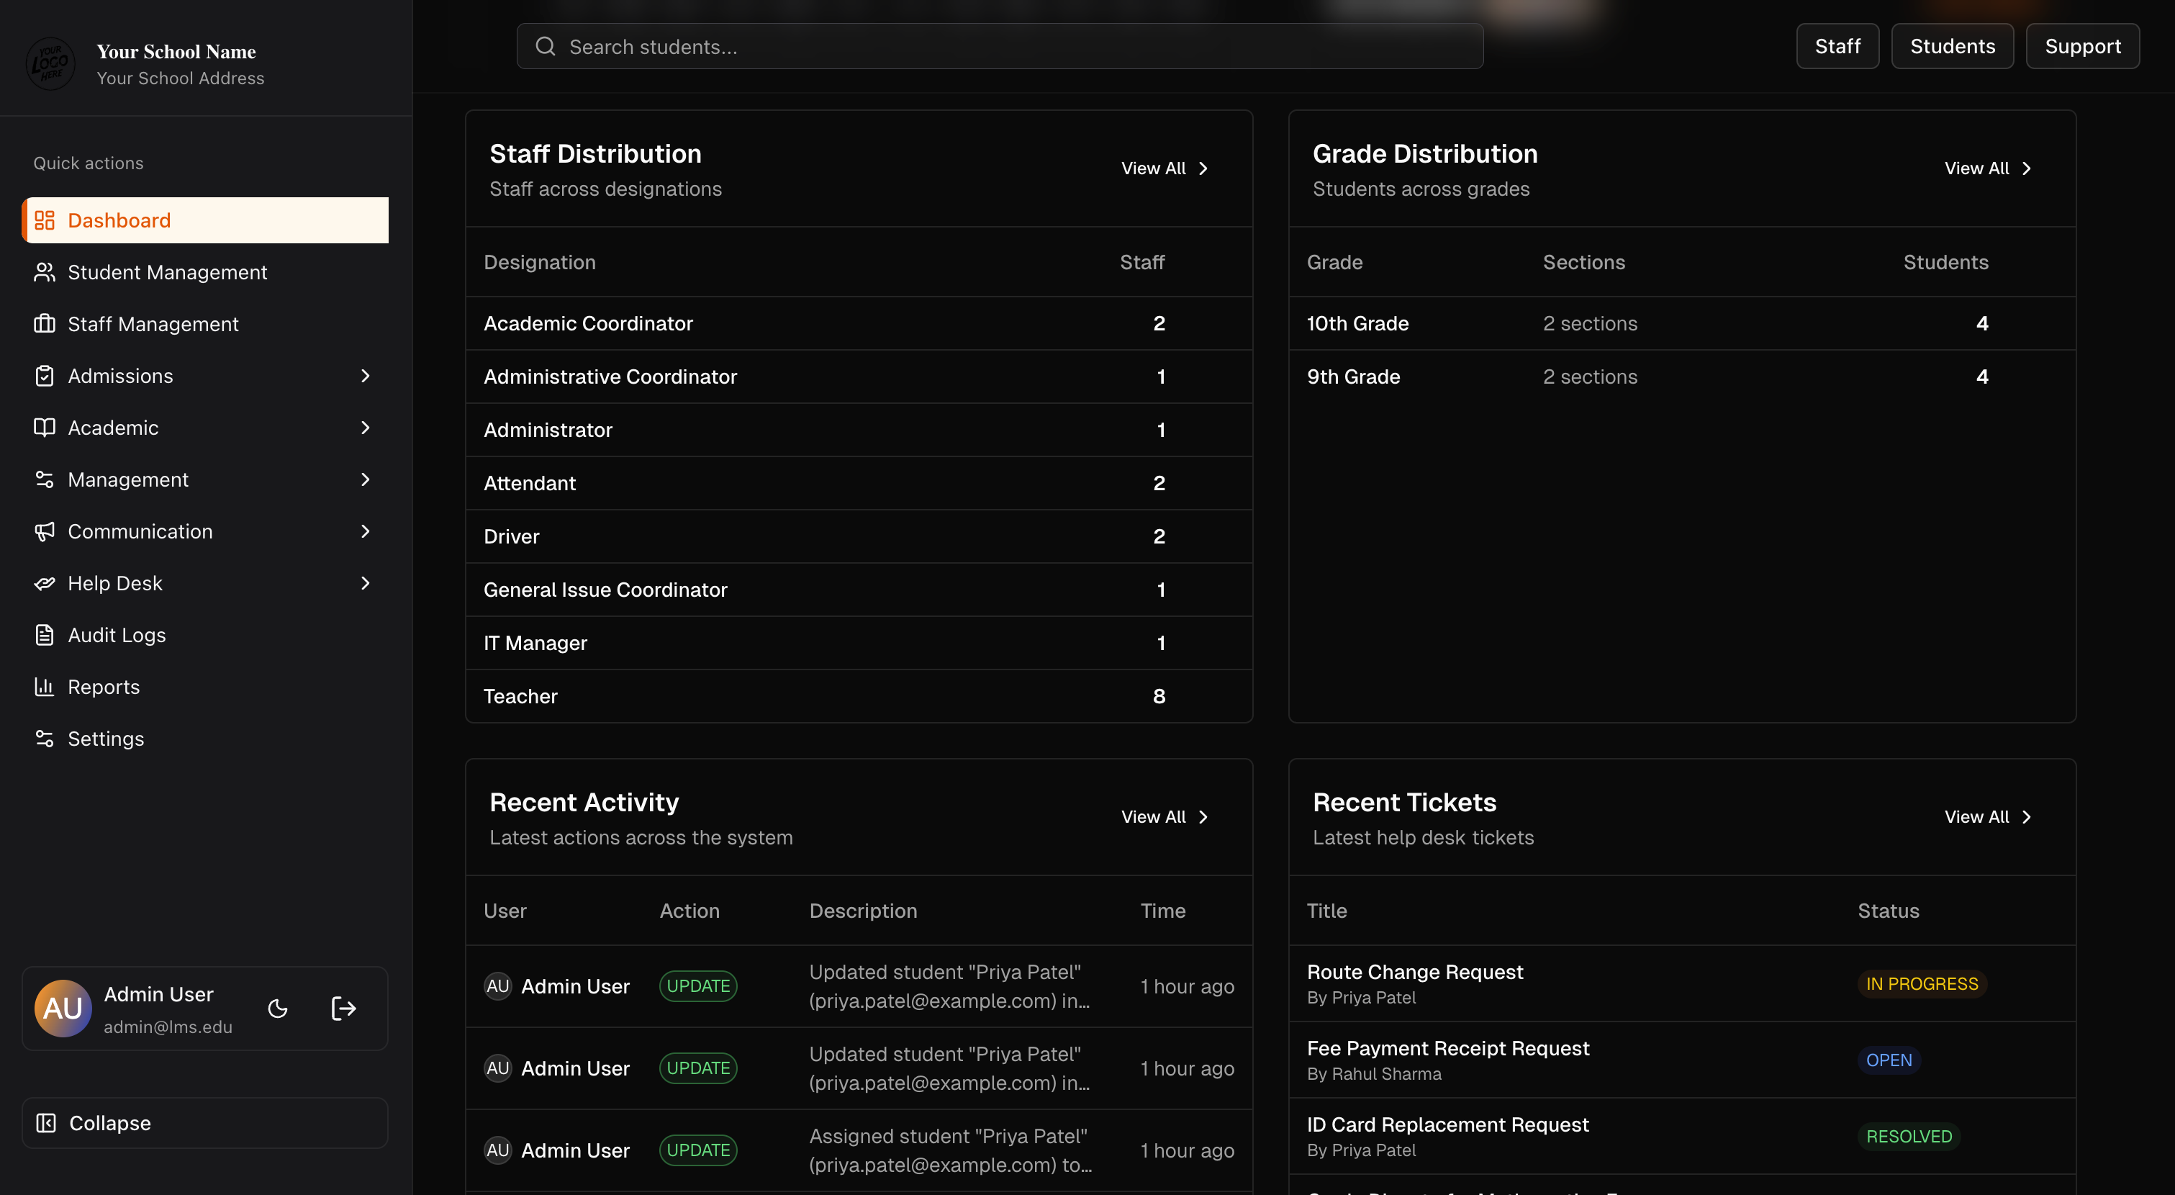Click the logout icon beside Admin User
Viewport: 2175px width, 1195px height.
point(343,1009)
